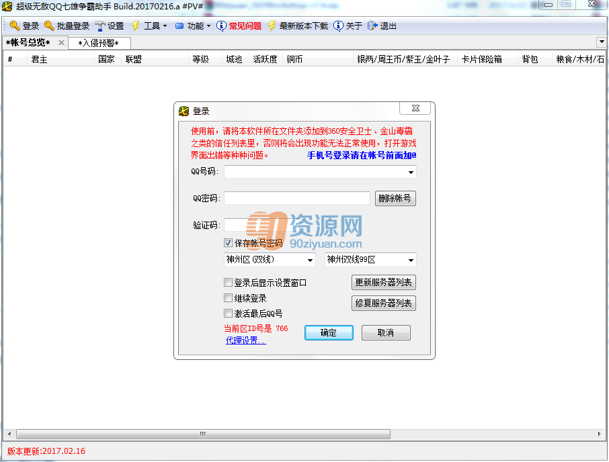Toggle the 保存帐号密码 checkbox

point(229,243)
